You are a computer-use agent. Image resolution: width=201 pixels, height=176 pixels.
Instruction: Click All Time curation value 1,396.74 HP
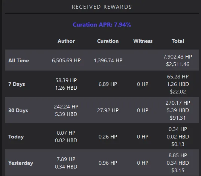pyautogui.click(x=108, y=60)
